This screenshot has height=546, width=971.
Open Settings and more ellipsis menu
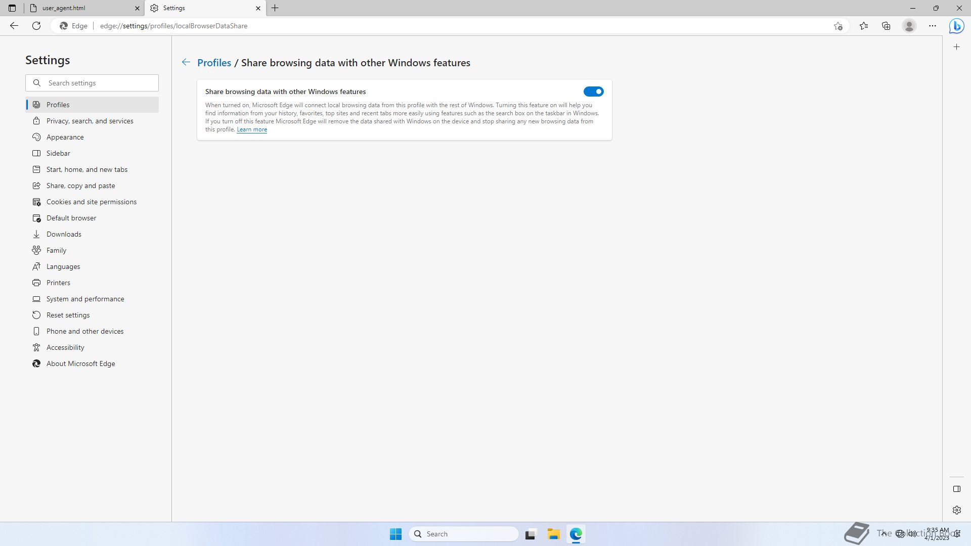pyautogui.click(x=932, y=26)
